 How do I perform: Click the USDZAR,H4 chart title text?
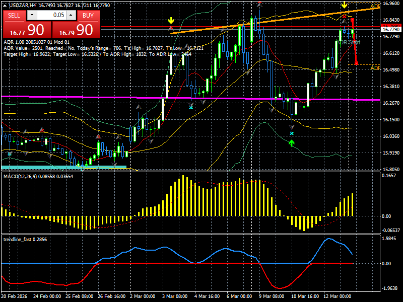(23, 5)
